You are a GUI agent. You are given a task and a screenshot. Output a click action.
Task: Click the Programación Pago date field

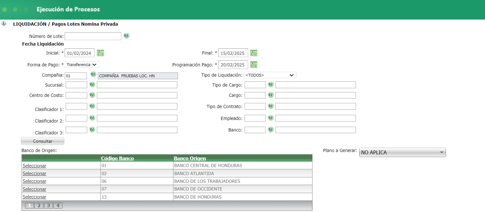[x=233, y=65]
